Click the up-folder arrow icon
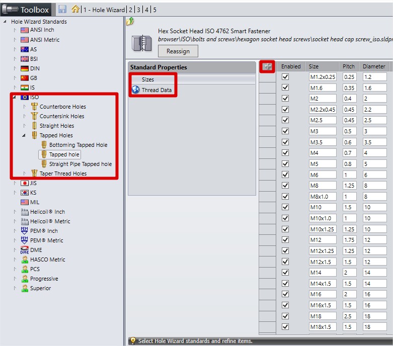 click(x=130, y=21)
